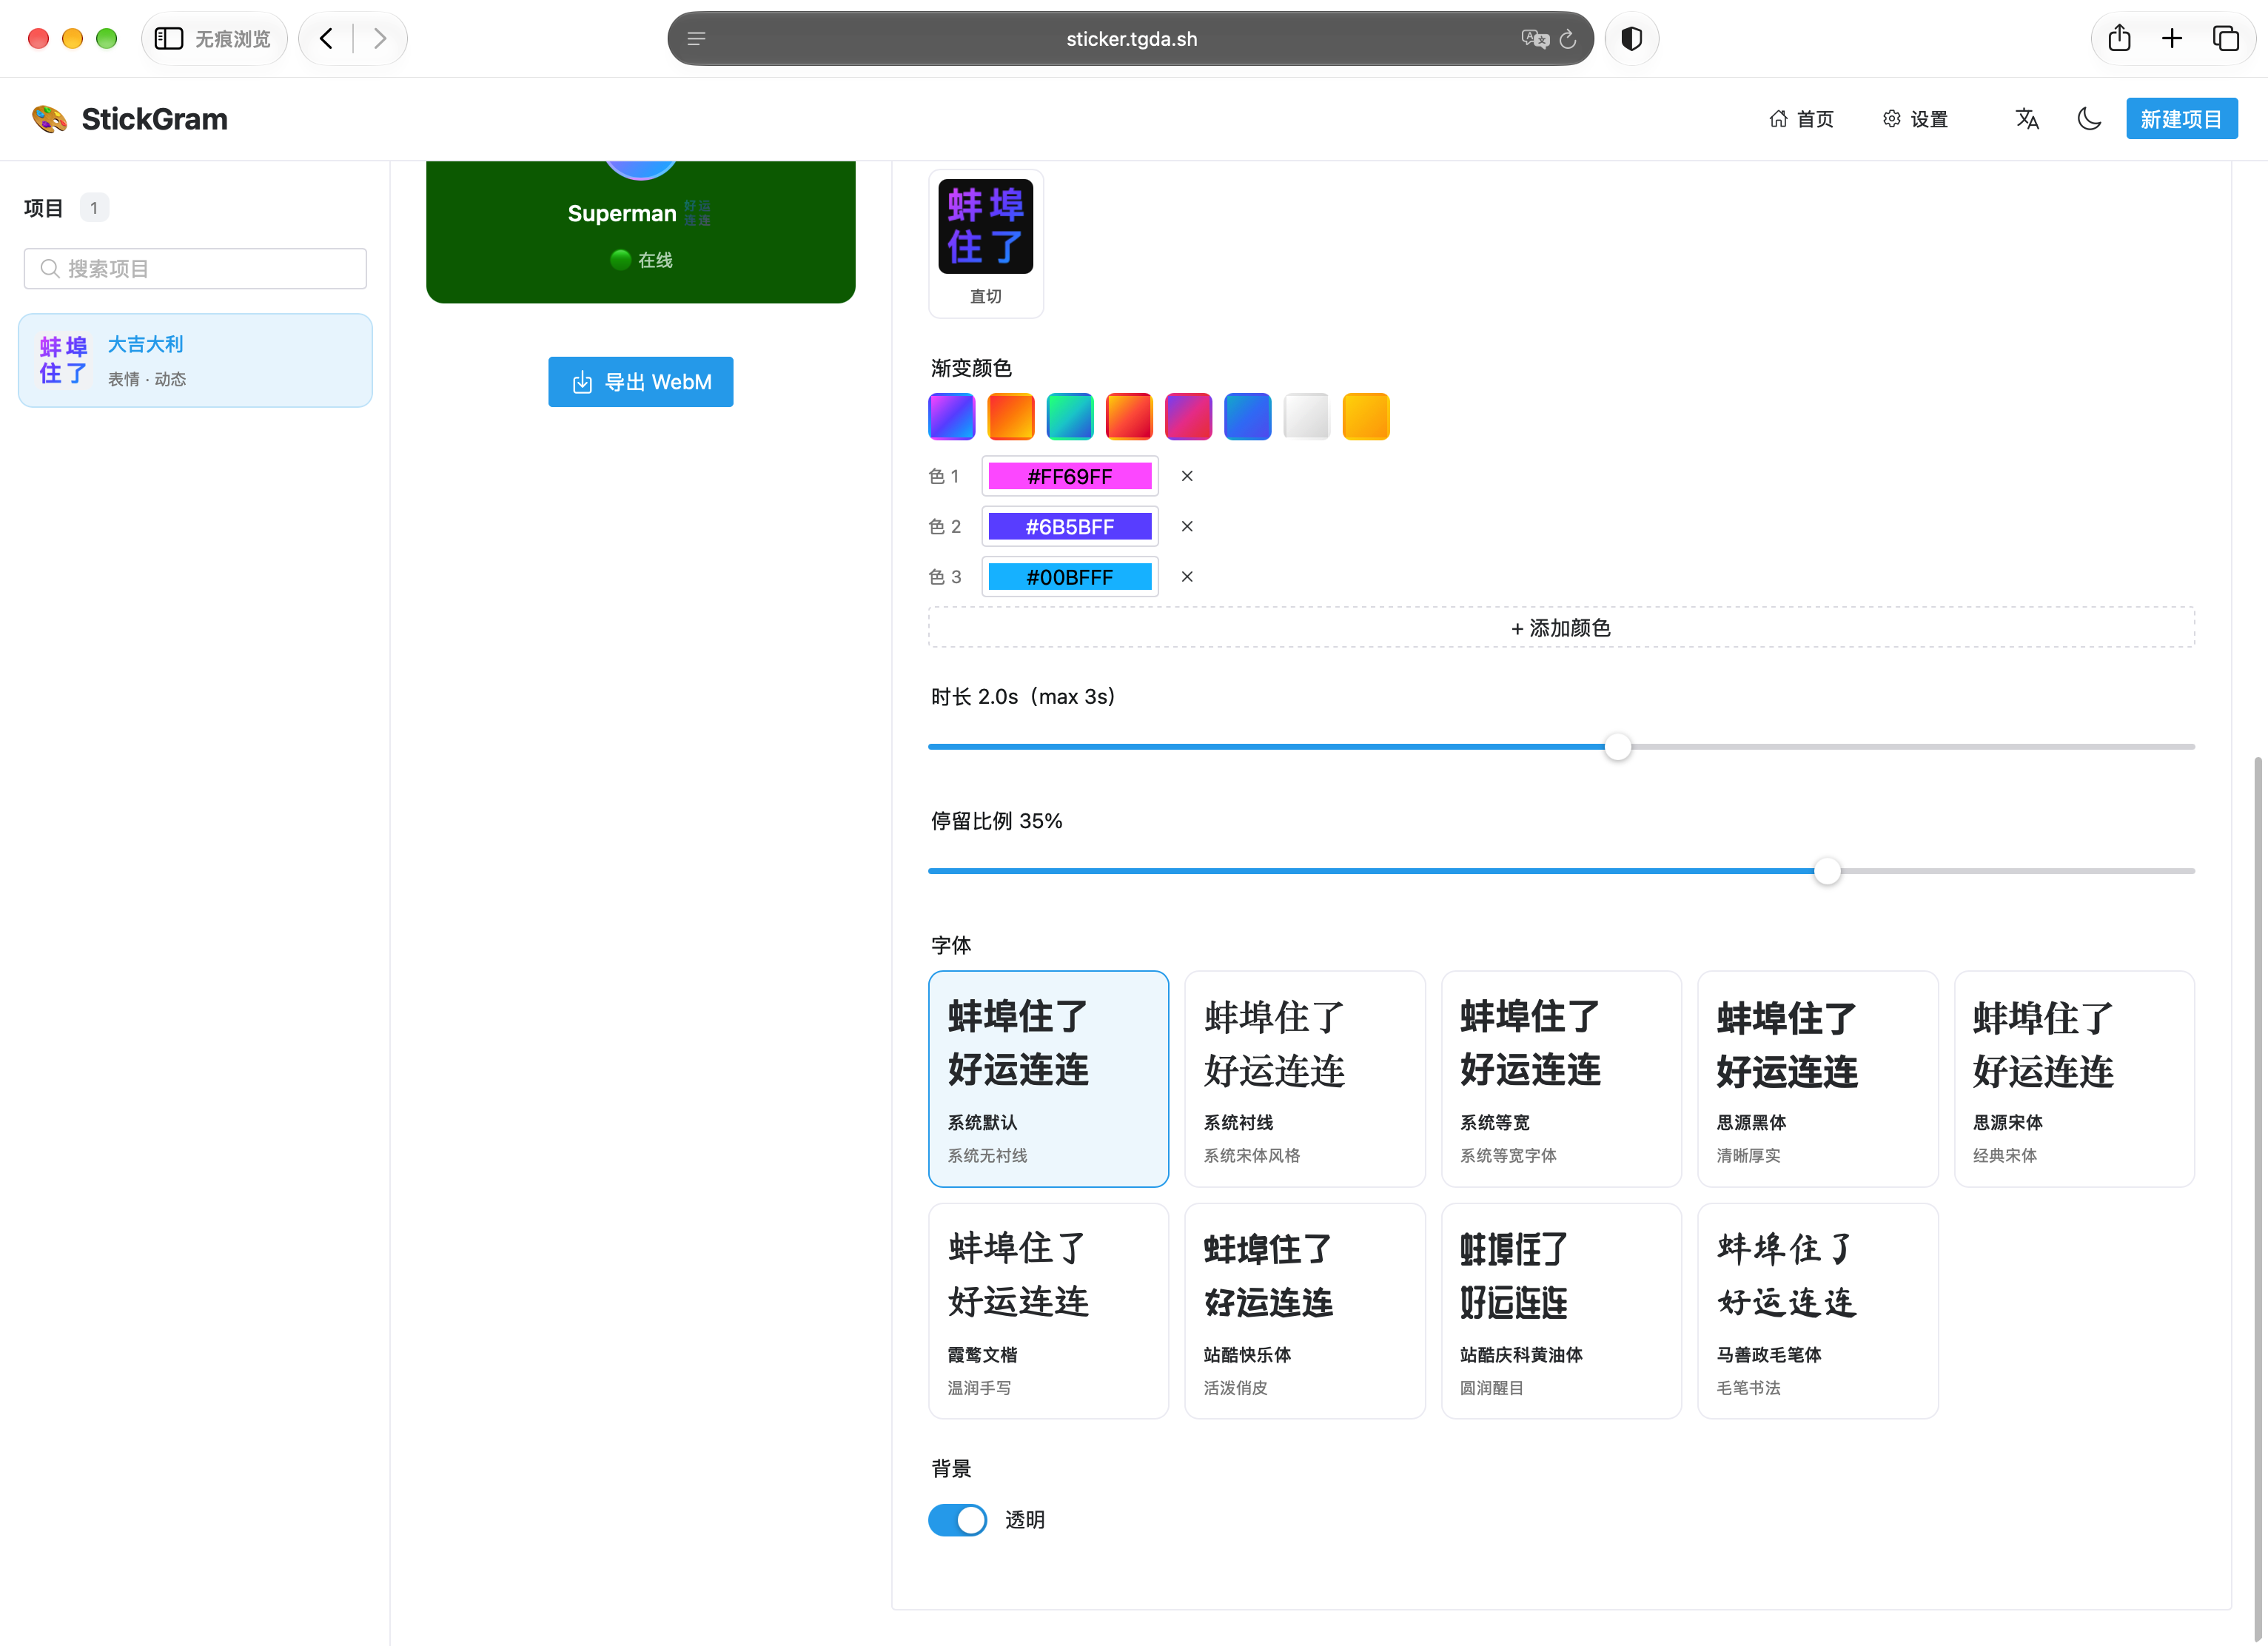Select the teal-green gradient preset swatch
The width and height of the screenshot is (2268, 1646).
pyautogui.click(x=1069, y=416)
